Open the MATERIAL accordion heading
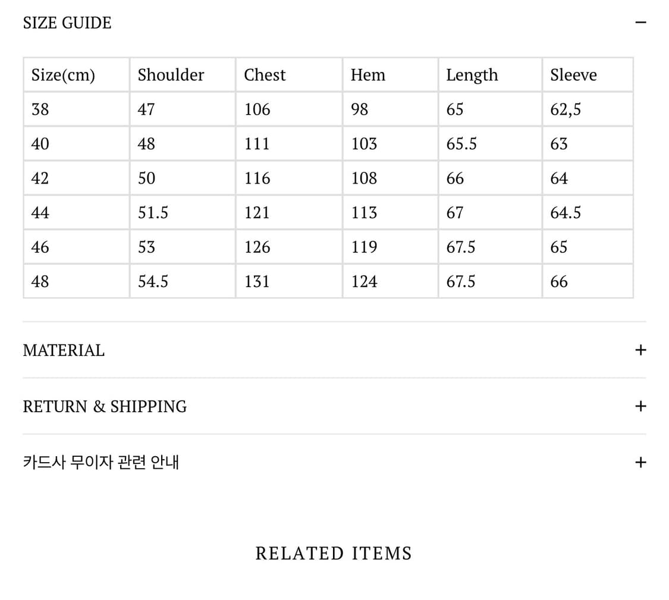The image size is (669, 600). point(64,350)
